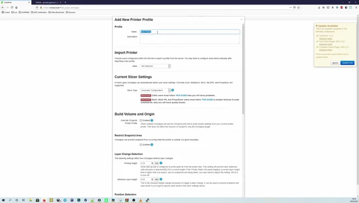Open help for Restrict Snapshot Area
Viewport: 359px width, 203px height.
tap(152, 145)
